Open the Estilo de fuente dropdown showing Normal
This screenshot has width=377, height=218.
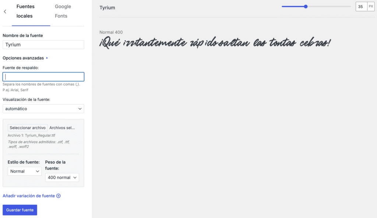[24, 171]
